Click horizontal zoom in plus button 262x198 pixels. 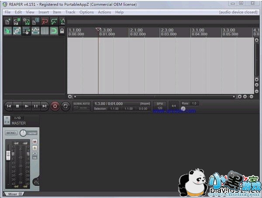245,97
